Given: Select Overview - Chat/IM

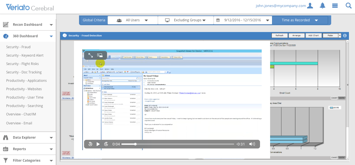Looking at the screenshot, I should pos(21,114).
